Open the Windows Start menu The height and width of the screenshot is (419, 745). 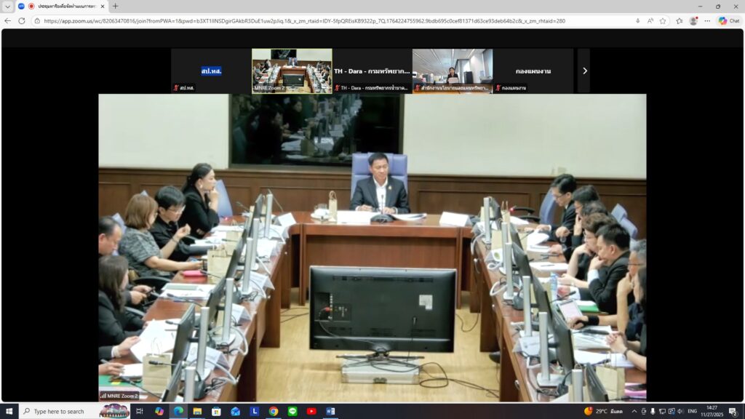pos(9,411)
